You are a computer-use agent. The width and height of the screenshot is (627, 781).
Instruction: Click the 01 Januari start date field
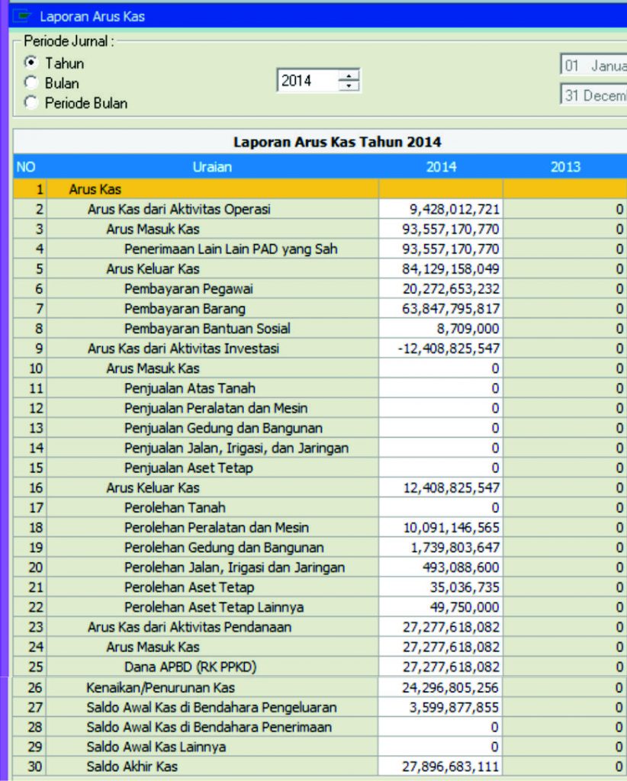pyautogui.click(x=593, y=66)
